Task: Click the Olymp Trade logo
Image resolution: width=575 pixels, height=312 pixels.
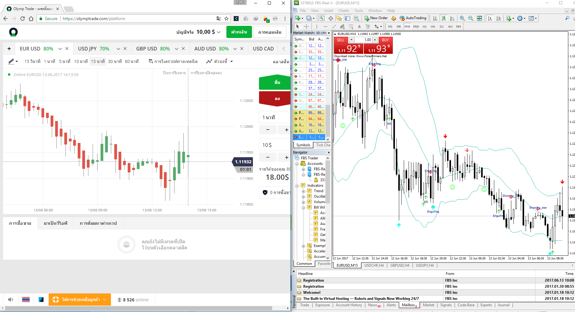Action: click(13, 32)
